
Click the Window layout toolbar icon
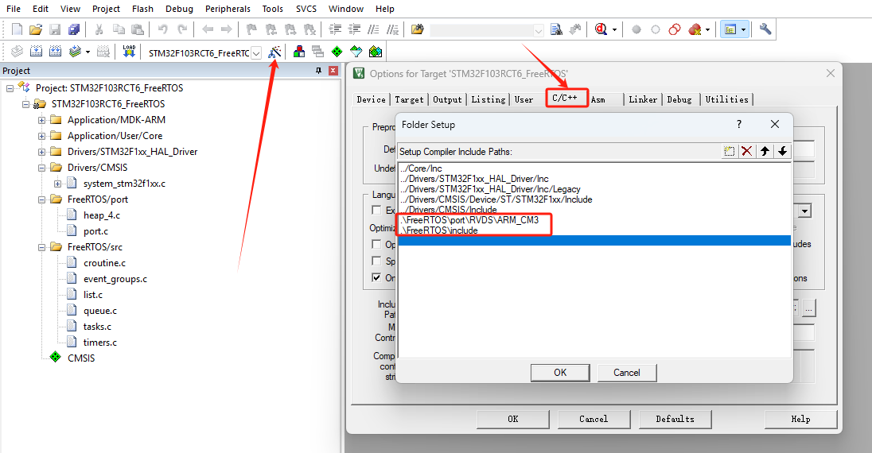(x=730, y=29)
